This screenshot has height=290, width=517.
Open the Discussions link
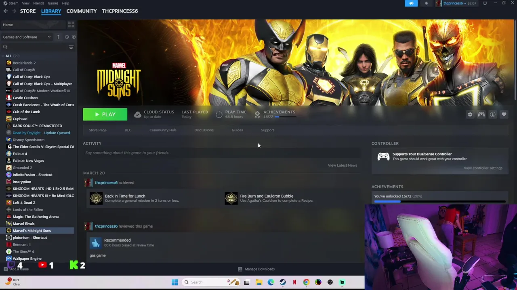click(204, 130)
